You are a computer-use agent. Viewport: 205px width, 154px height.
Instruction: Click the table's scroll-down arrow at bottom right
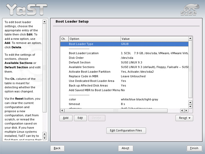click(x=190, y=106)
